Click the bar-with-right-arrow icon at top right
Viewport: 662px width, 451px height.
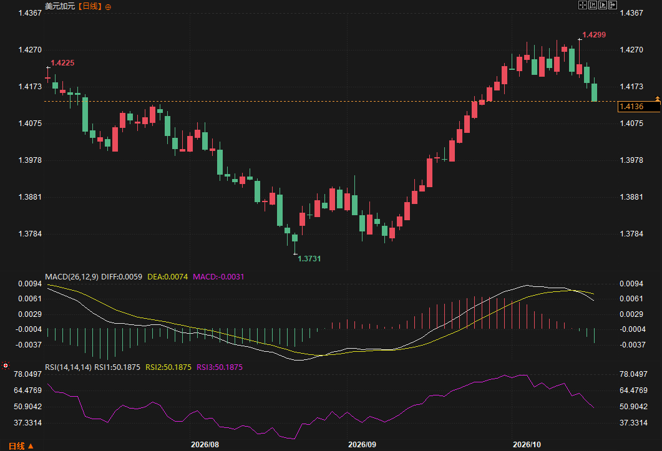click(613, 5)
